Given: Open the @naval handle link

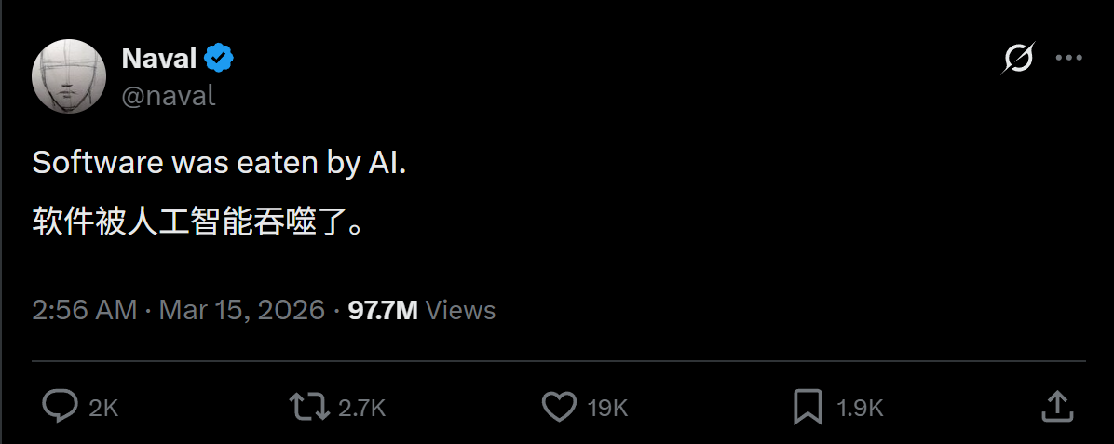Looking at the screenshot, I should (x=169, y=95).
